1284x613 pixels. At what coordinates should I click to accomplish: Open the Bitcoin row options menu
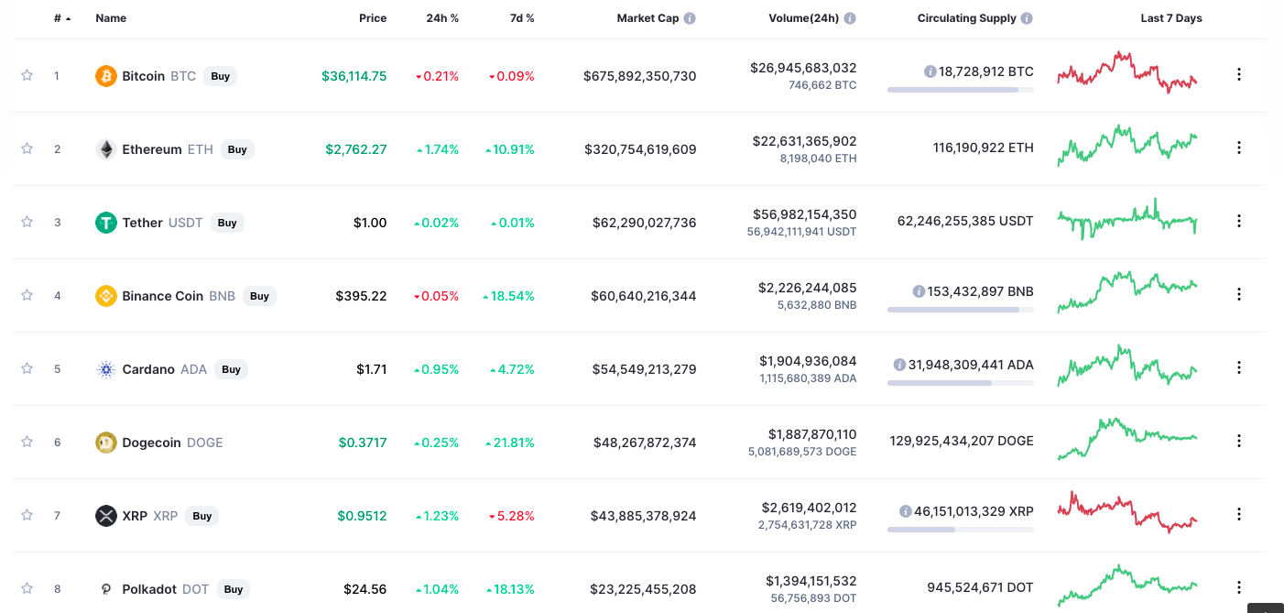click(1239, 74)
